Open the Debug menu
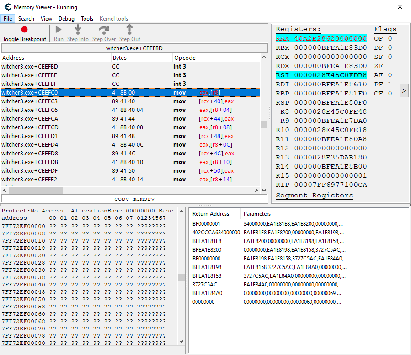The image size is (411, 355). [66, 19]
